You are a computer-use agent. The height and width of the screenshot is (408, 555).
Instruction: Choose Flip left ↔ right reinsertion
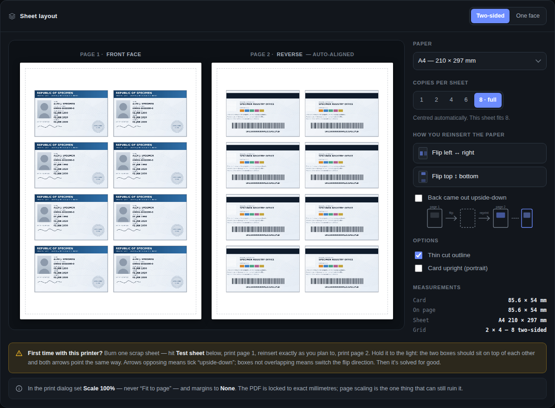[479, 153]
